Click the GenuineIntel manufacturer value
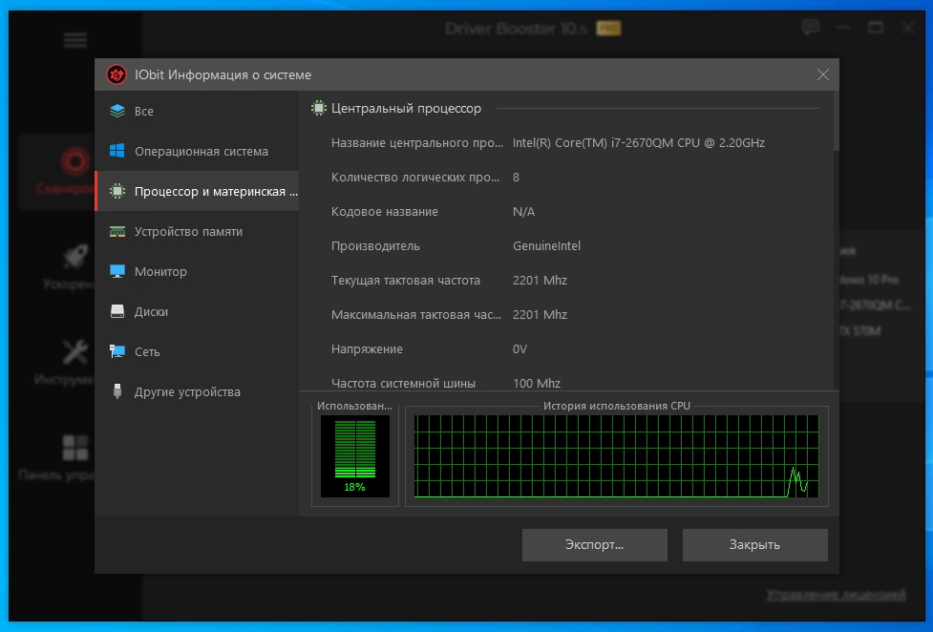Screen dimensions: 933x632 pyautogui.click(x=546, y=245)
